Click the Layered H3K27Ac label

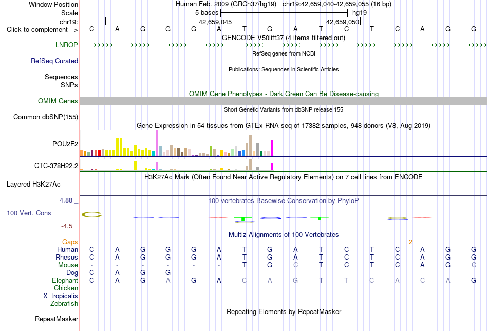click(33, 185)
